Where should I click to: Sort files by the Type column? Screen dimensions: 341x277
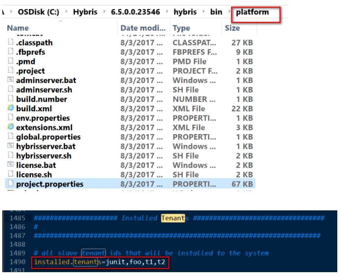point(181,28)
